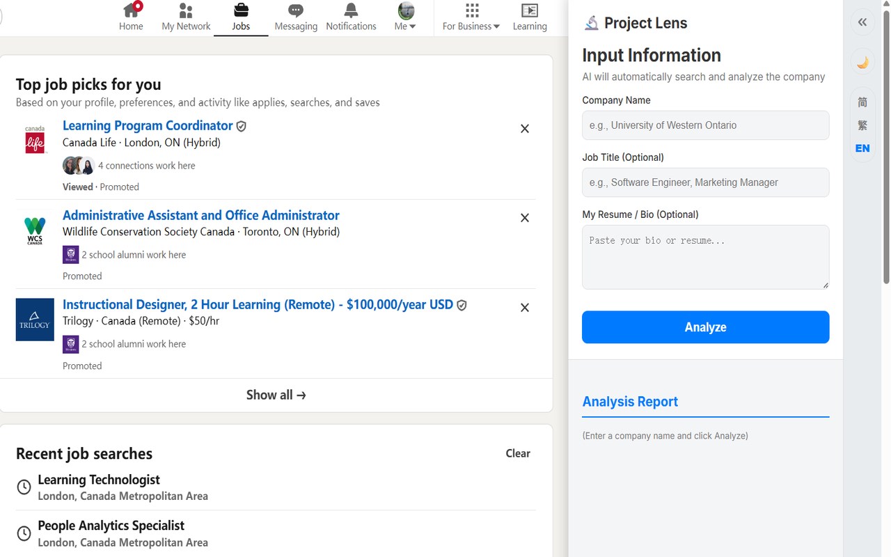Click the verified shield beside Learning Program Coordinator
Screen dimensions: 891x557
click(242, 127)
